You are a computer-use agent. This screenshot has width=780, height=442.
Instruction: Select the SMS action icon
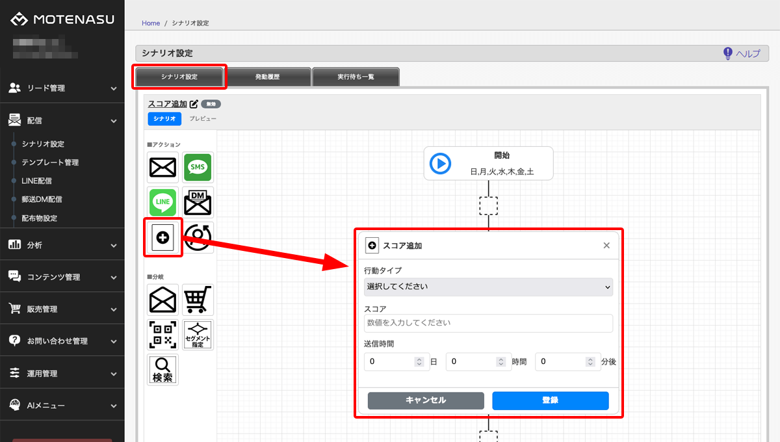coord(198,168)
